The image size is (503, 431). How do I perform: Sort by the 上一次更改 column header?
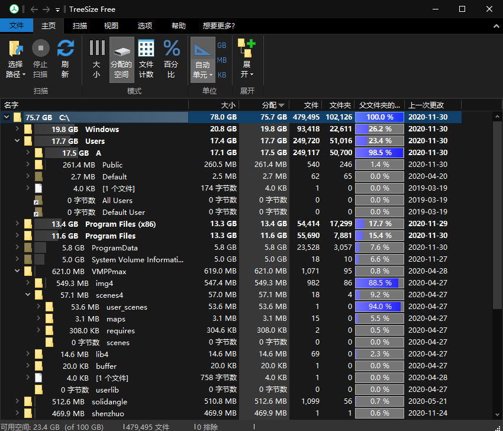click(427, 105)
